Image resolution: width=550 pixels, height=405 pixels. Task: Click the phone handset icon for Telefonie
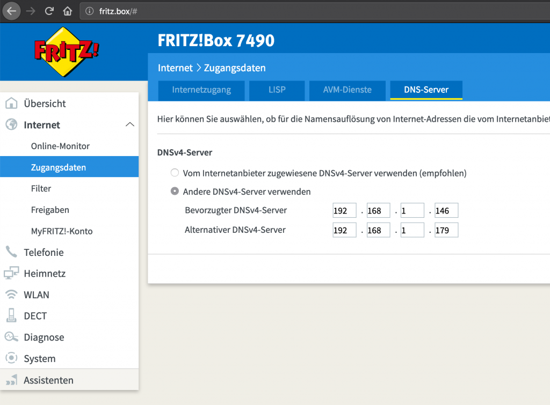click(x=11, y=252)
